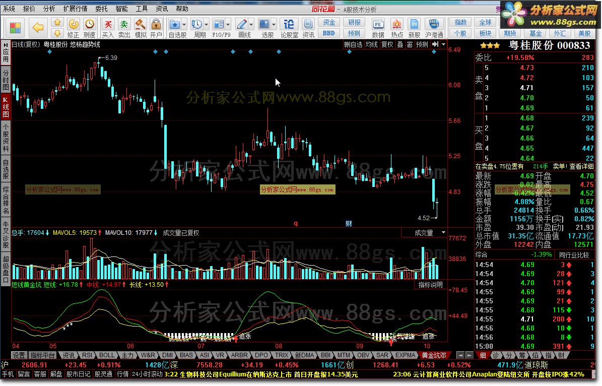Open the F10/F9 info icon
The width and height of the screenshot is (602, 386).
coord(219,25)
